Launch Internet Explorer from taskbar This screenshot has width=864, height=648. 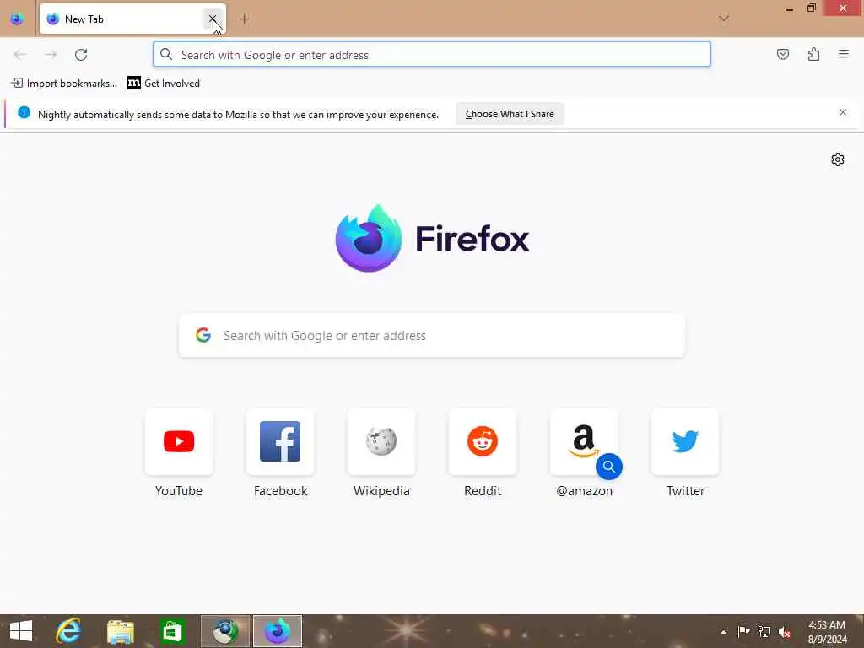click(68, 631)
